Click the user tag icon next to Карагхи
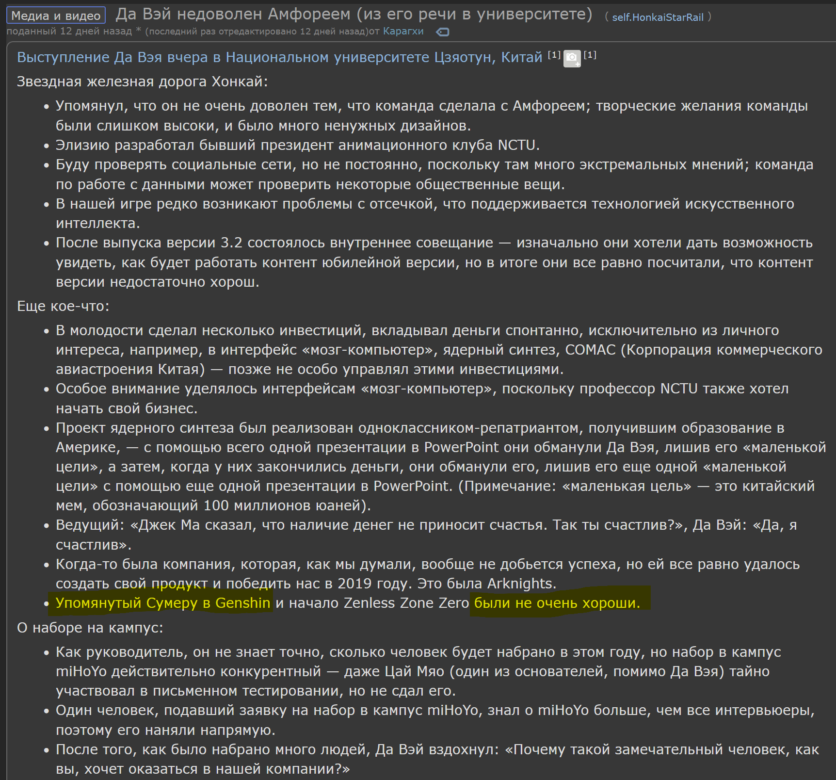This screenshot has width=836, height=780. (x=443, y=32)
